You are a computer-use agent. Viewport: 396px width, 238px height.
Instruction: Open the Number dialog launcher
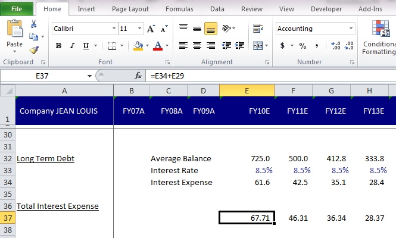coord(353,62)
